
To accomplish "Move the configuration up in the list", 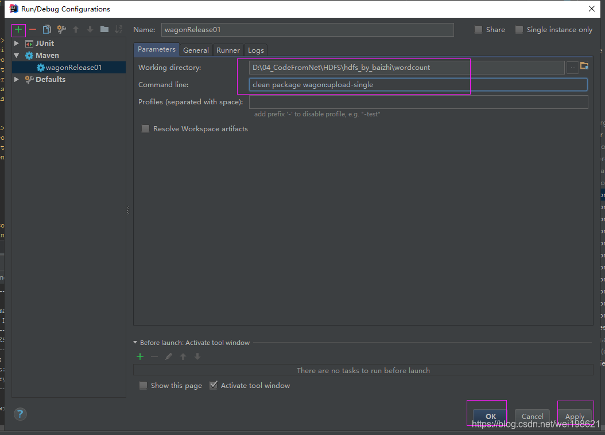I will click(76, 29).
